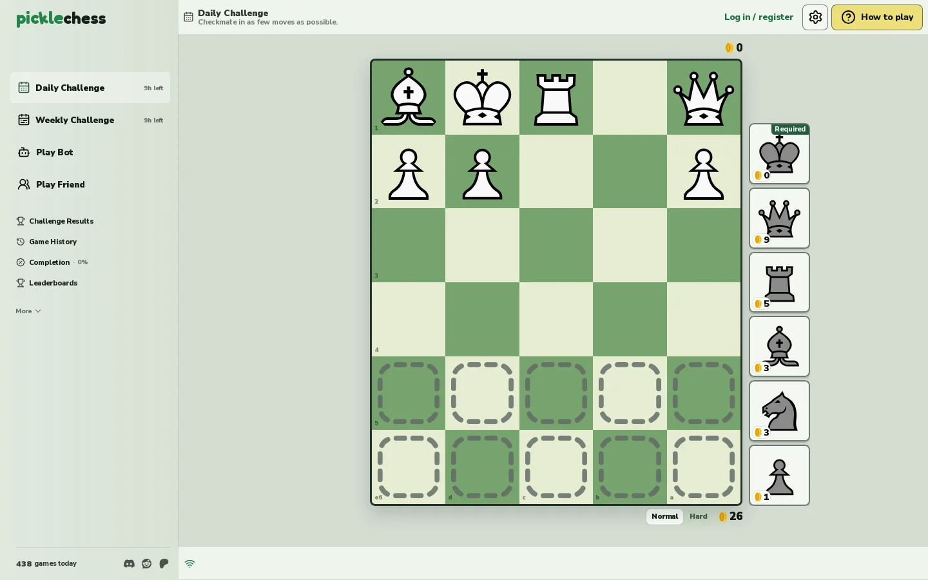Click the empty placement slot at d5
Screen dimensions: 928x580
pyautogui.click(x=482, y=393)
